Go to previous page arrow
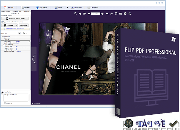Image resolution: width=180 pixels, height=130 pixels. pyautogui.click(x=89, y=14)
